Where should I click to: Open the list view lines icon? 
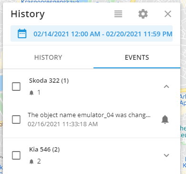pos(118,14)
